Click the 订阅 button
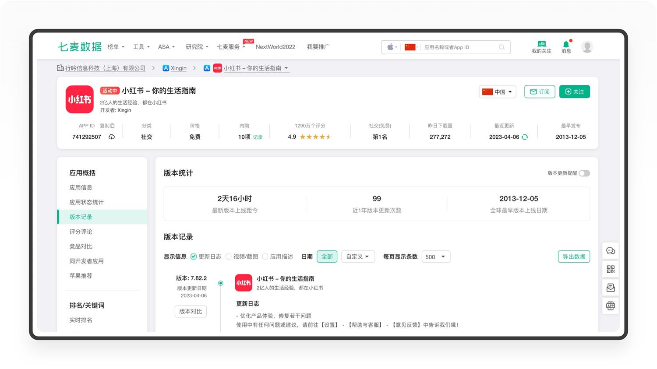This screenshot has width=657, height=369. coord(540,91)
